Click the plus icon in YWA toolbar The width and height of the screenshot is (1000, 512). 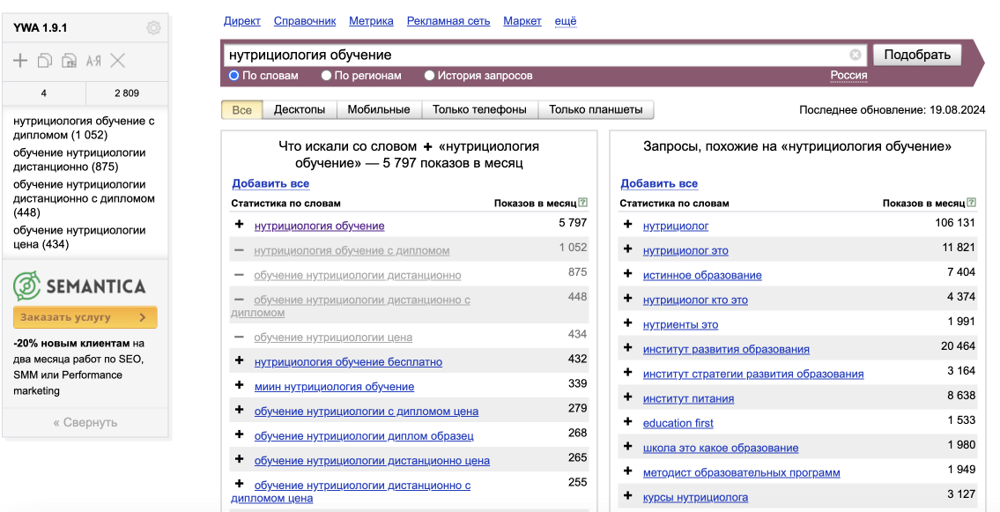click(20, 61)
